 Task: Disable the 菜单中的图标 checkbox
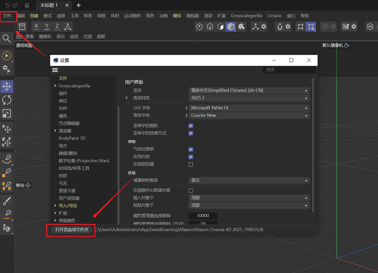click(x=191, y=126)
